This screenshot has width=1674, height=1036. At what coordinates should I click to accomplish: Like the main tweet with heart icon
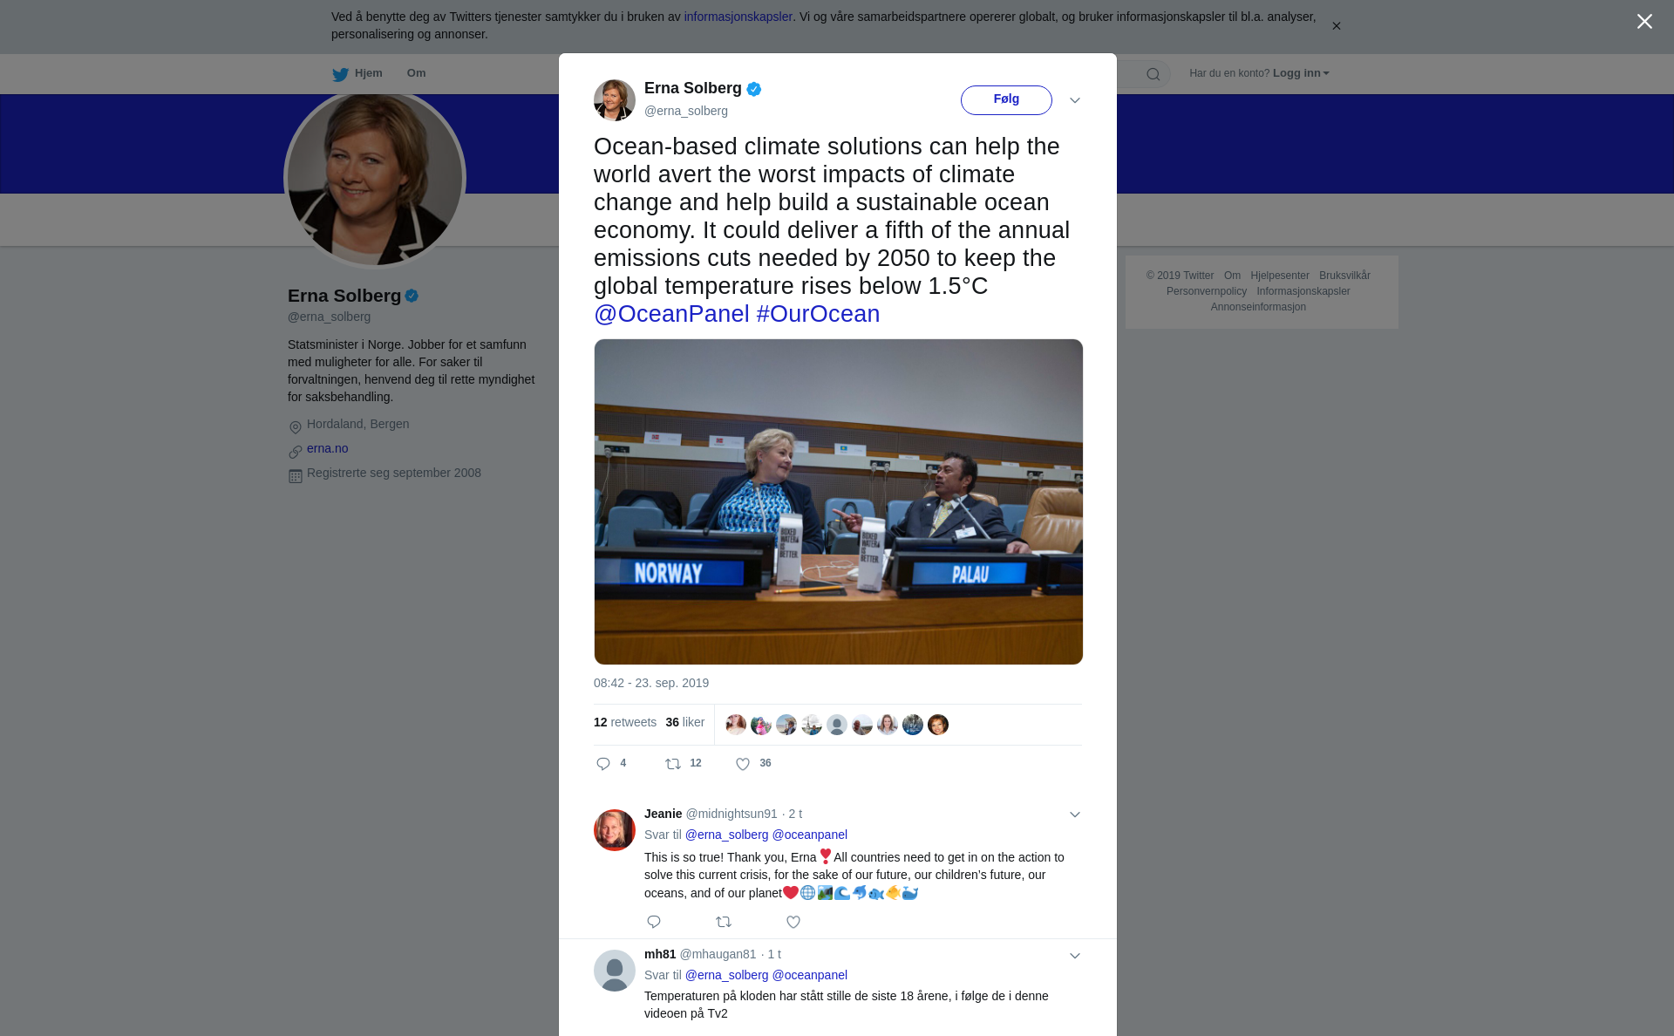point(743,764)
